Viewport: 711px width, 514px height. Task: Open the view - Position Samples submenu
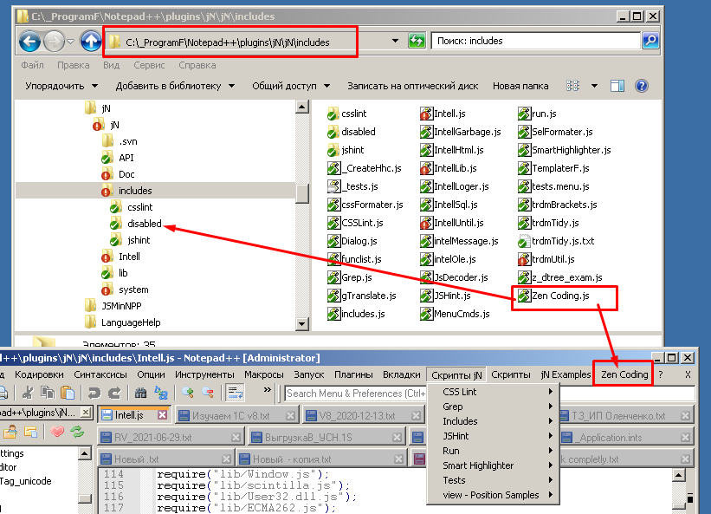point(494,495)
